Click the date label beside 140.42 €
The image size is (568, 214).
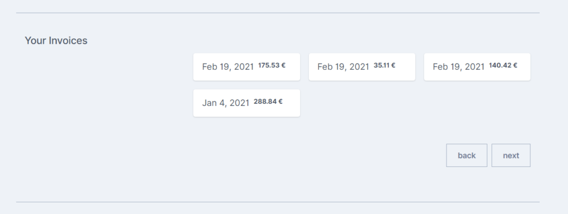coord(459,67)
